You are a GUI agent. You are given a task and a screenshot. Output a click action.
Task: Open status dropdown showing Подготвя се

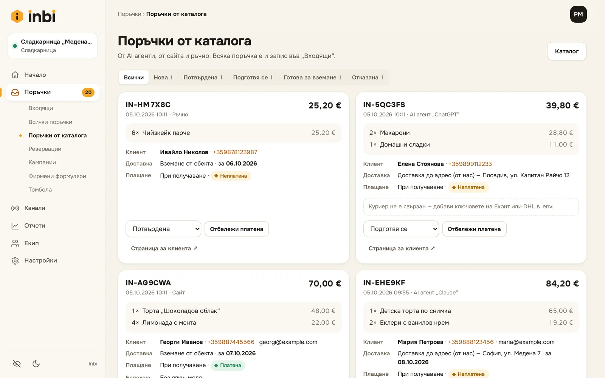point(401,229)
